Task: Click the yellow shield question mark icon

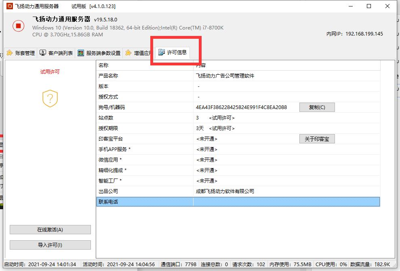Action: [x=50, y=98]
